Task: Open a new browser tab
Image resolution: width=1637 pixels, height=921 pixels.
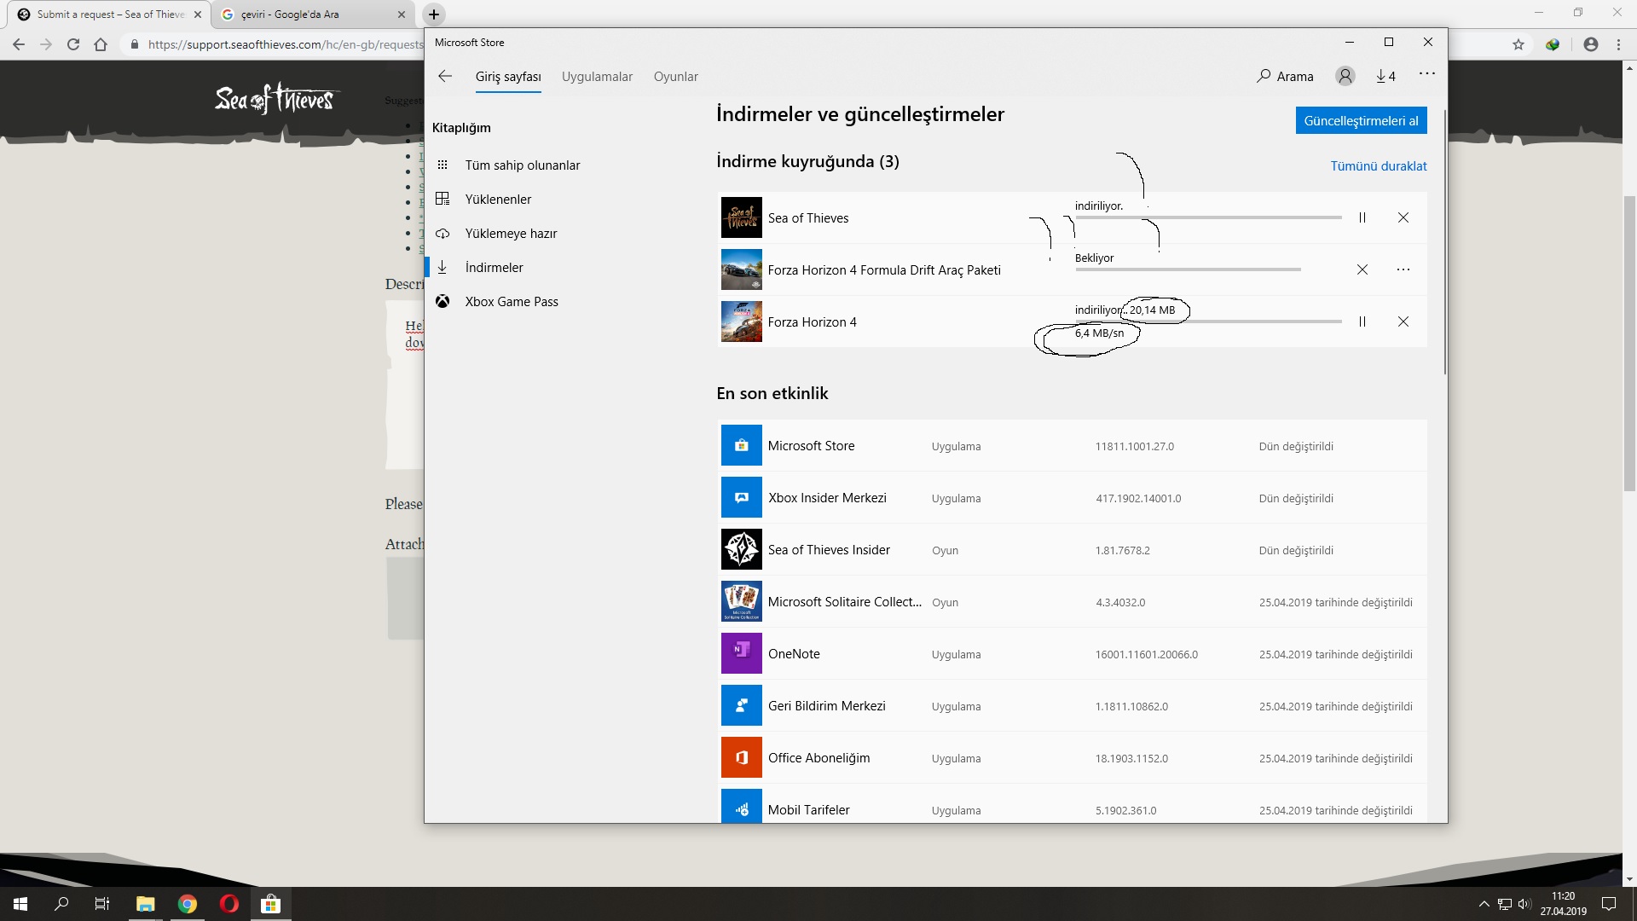Action: [434, 14]
